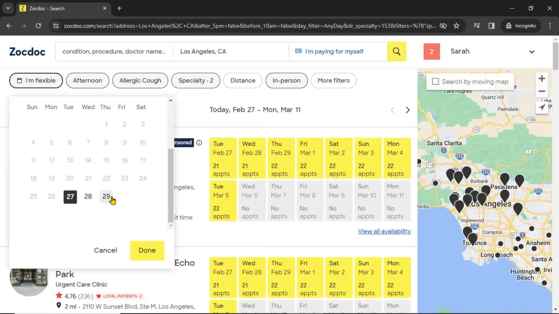Viewport: 559px width, 314px height.
Task: Click Done in the date picker
Action: click(x=147, y=250)
